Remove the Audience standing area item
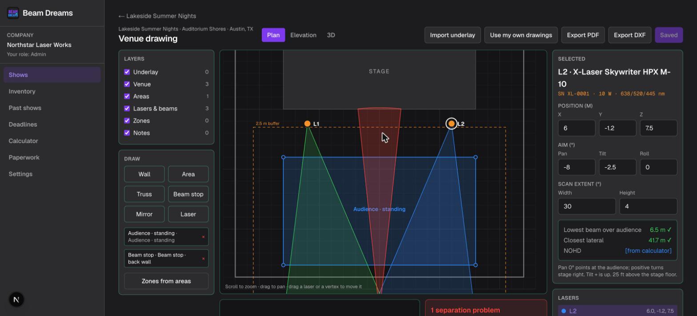The width and height of the screenshot is (697, 316). pyautogui.click(x=204, y=237)
